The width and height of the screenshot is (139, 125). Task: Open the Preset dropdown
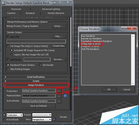click(42, 115)
